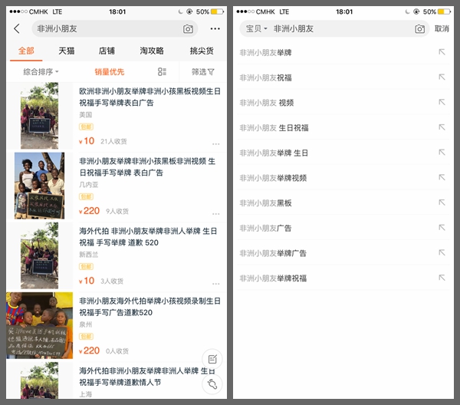Open thumbnail of 美国 ¥10 listing

pyautogui.click(x=39, y=116)
